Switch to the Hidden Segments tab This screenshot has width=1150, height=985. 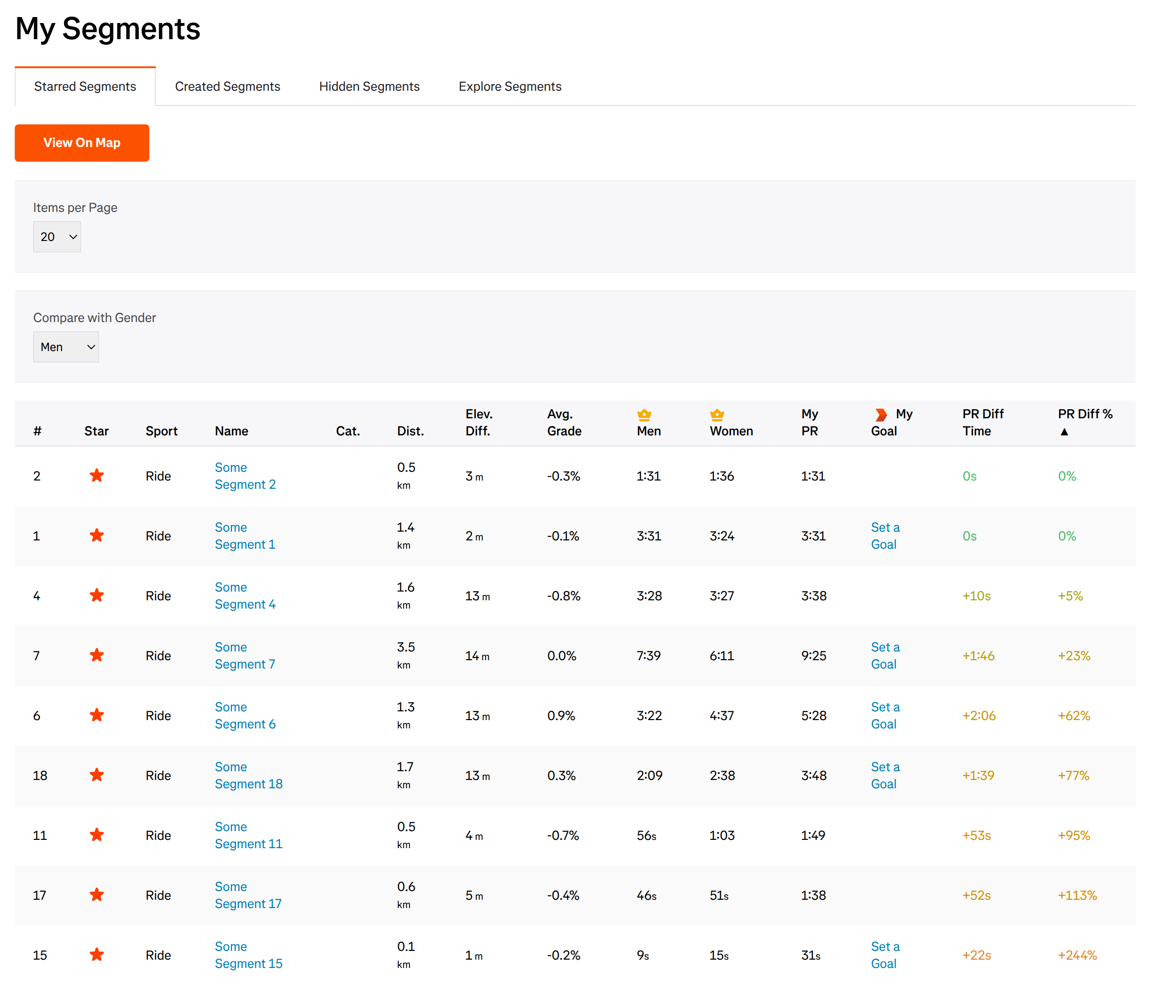369,87
